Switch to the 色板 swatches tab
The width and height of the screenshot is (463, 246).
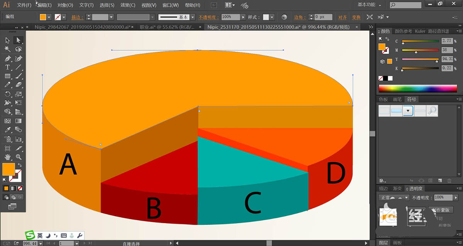[x=383, y=99]
